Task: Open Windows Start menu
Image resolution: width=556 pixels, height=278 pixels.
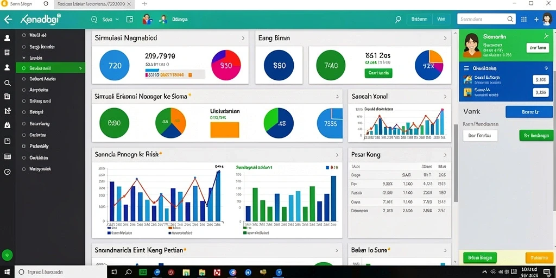Action: [x=7, y=272]
